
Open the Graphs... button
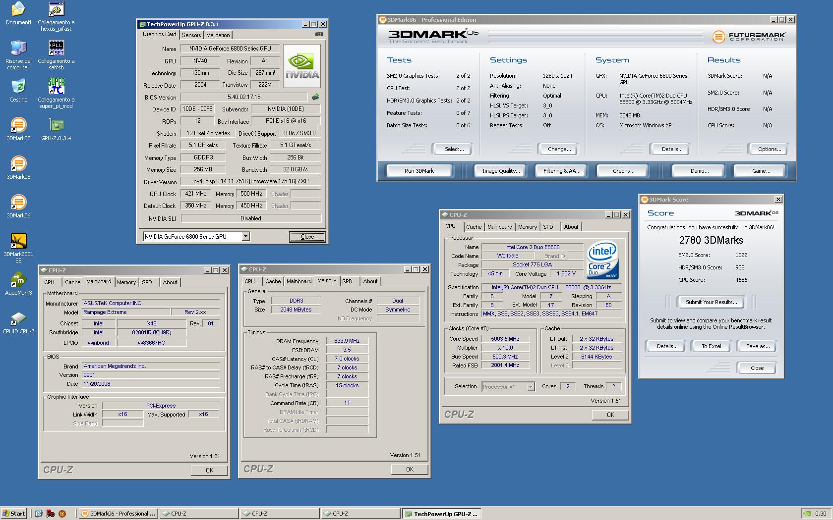(623, 171)
